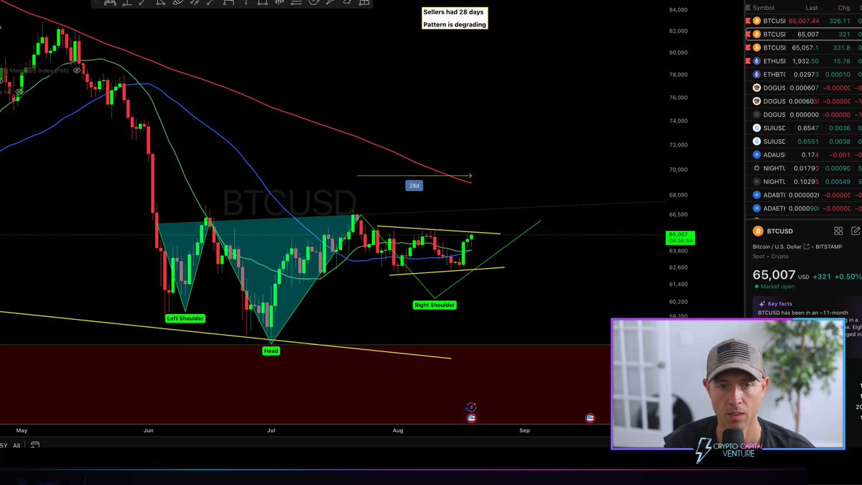862x485 pixels.
Task: Click the Ethereum coin icon on ETHBTC row
Action: pos(756,74)
